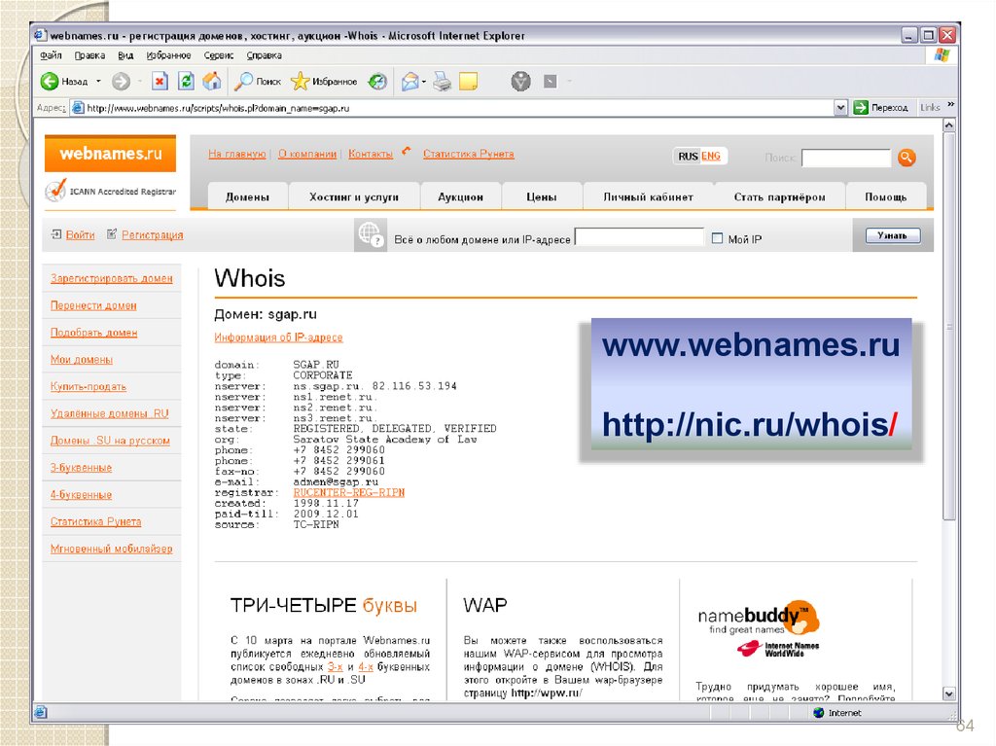Go to the browser Home page icon
This screenshot has width=996, height=746.
pyautogui.click(x=211, y=82)
